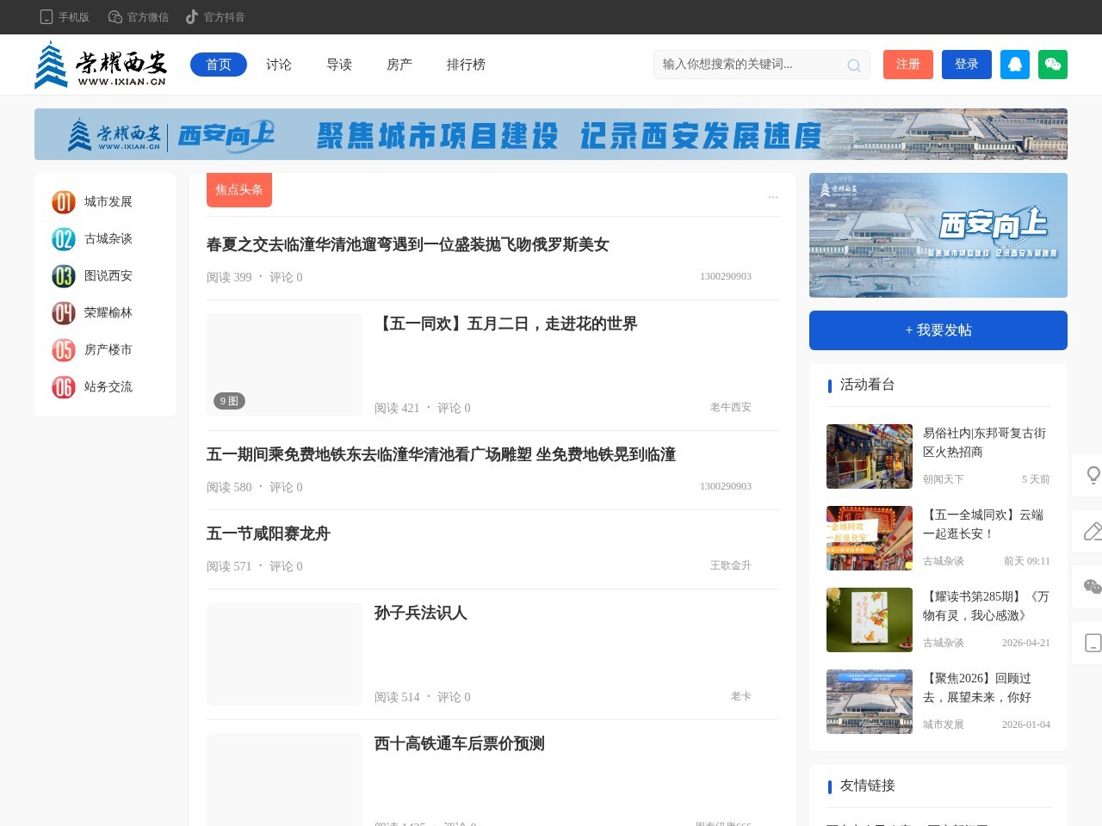
Task: Click the floating mobile device icon
Action: [1092, 643]
